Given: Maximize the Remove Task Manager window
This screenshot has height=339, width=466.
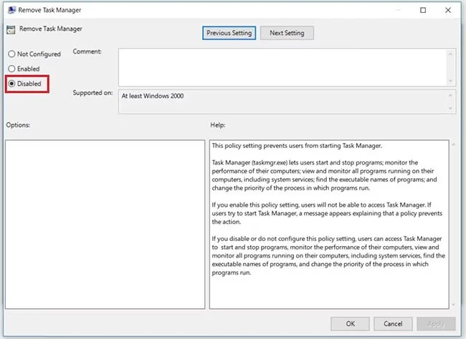Looking at the screenshot, I should point(423,11).
